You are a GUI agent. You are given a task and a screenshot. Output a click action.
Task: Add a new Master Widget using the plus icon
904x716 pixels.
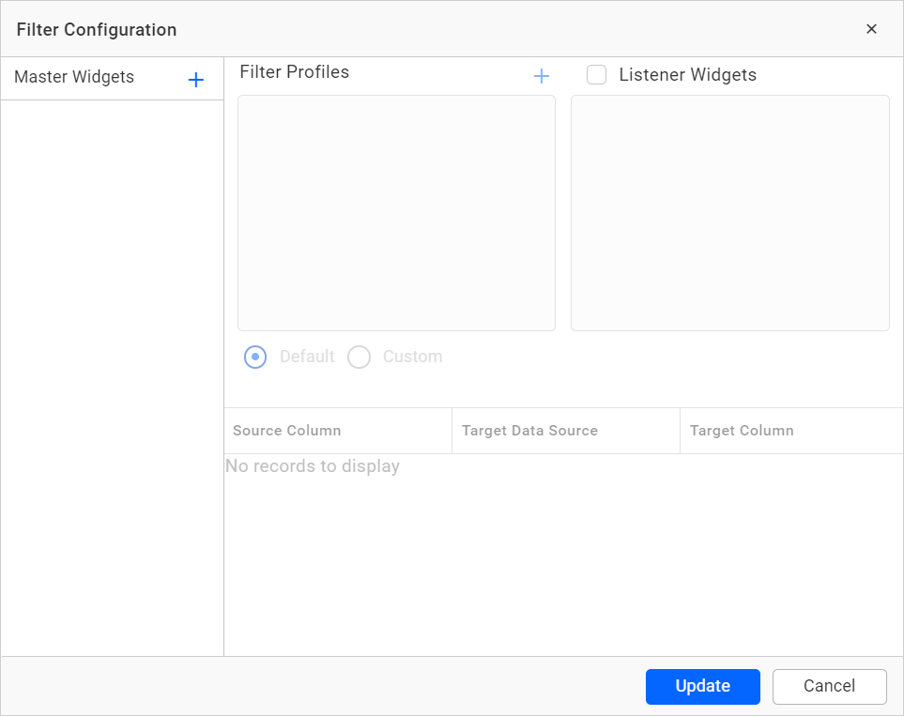click(x=195, y=79)
